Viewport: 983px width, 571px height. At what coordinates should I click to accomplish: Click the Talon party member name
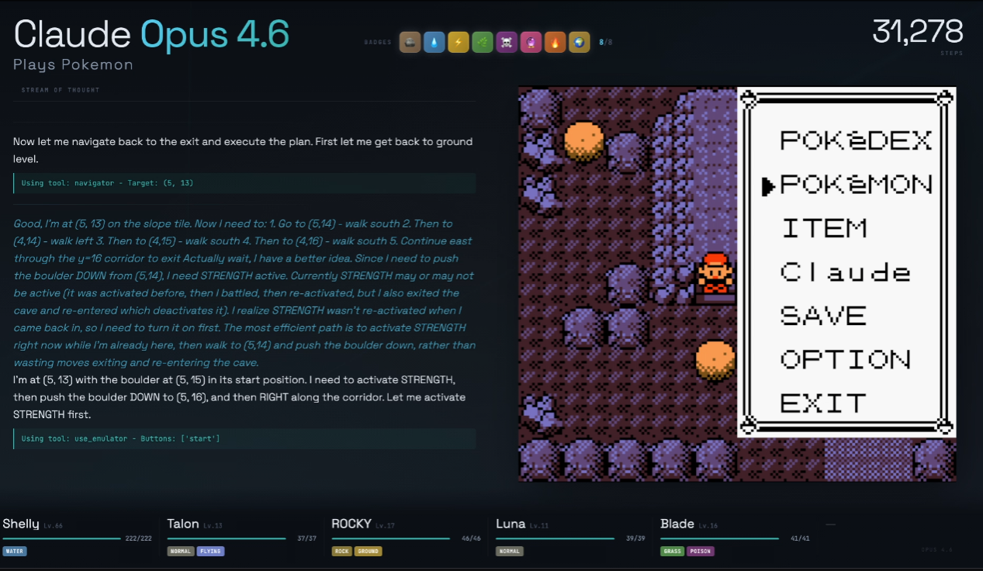183,524
